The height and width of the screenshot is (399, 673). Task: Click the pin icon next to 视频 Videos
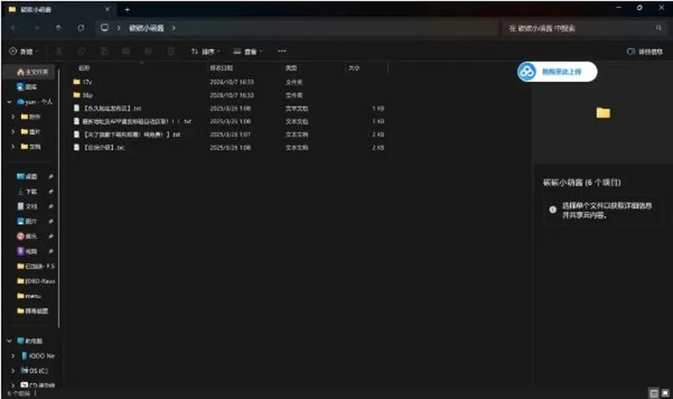50,251
